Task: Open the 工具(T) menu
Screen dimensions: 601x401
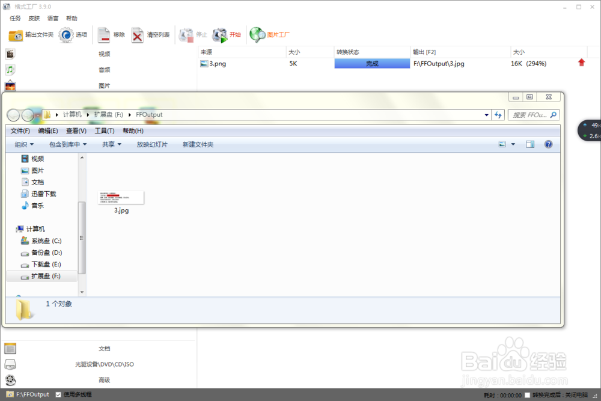Action: pyautogui.click(x=105, y=131)
